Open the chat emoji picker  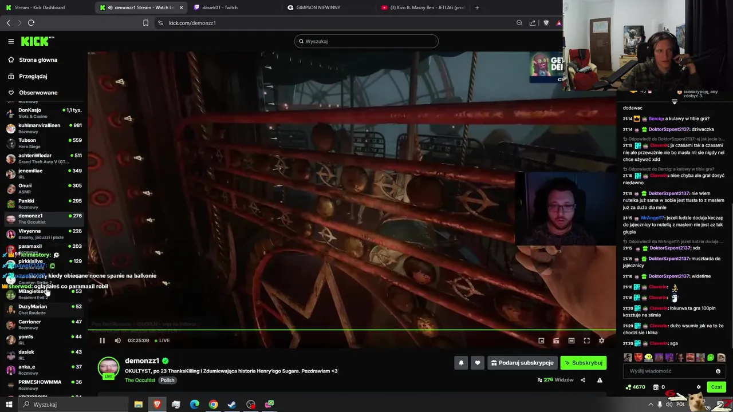coord(718,371)
